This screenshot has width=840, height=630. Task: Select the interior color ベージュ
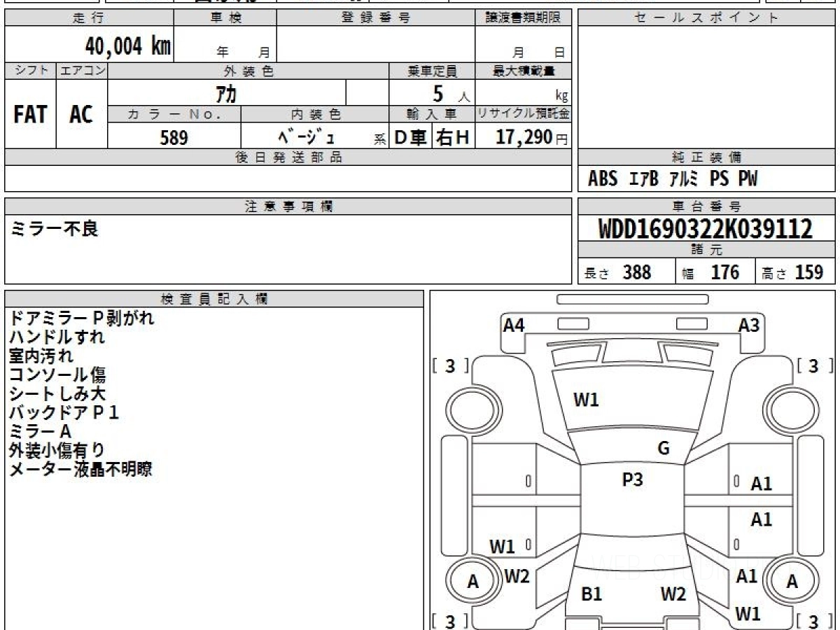pyautogui.click(x=306, y=136)
